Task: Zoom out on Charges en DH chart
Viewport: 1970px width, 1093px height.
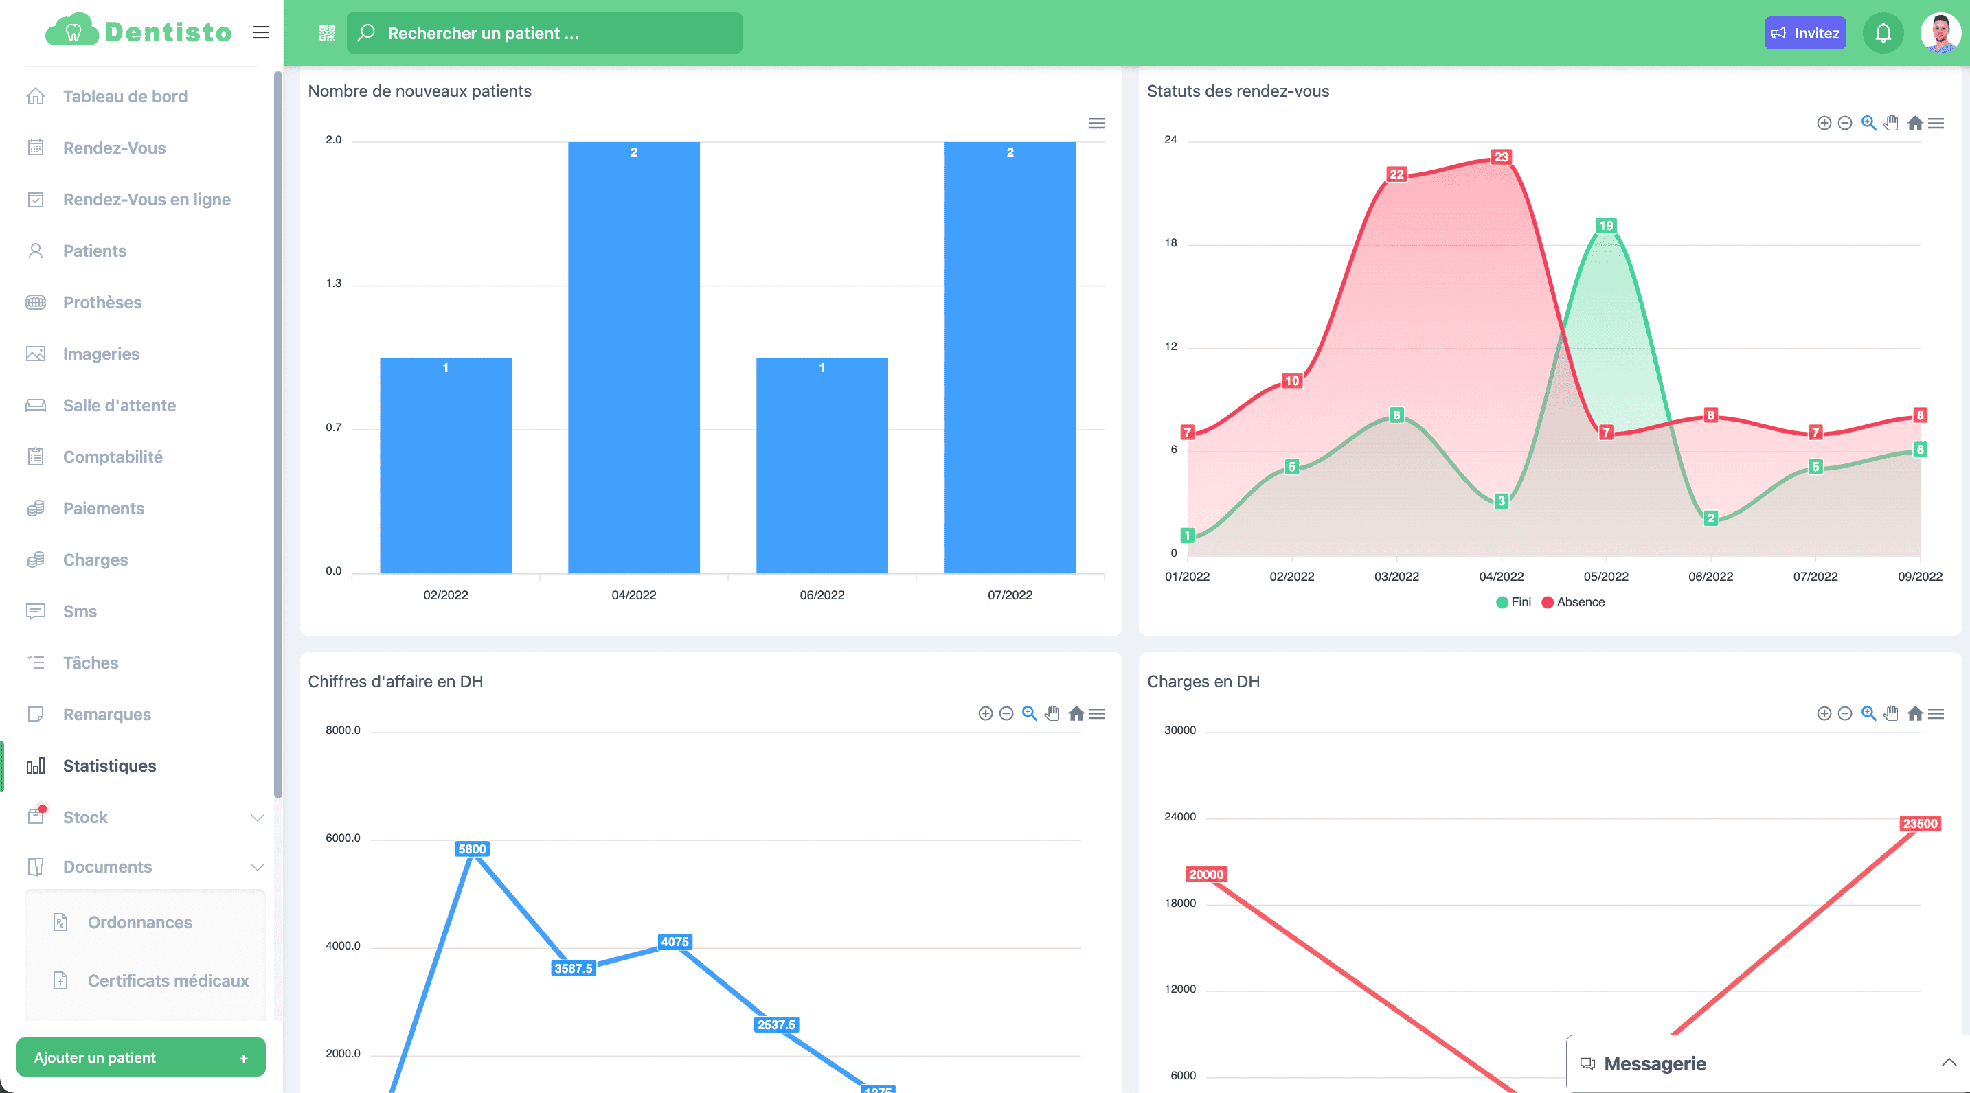Action: tap(1844, 713)
